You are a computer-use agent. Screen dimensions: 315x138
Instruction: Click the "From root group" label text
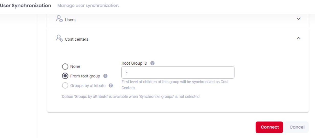pyautogui.click(x=85, y=76)
